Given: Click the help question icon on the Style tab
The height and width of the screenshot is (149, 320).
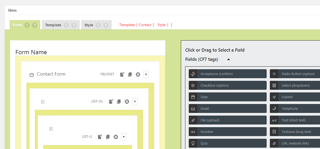Looking at the screenshot, I should pos(106,25).
